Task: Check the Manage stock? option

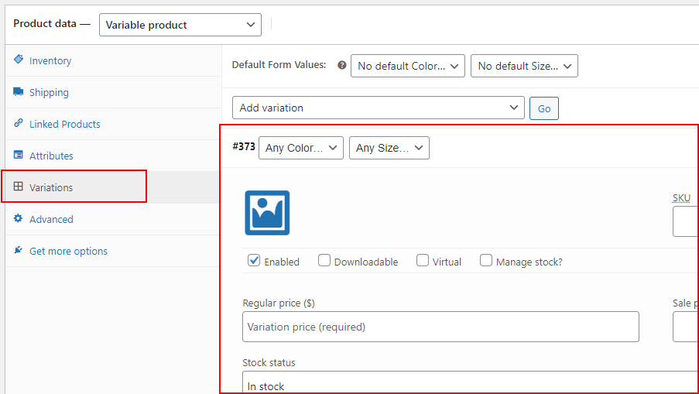Action: coord(486,260)
